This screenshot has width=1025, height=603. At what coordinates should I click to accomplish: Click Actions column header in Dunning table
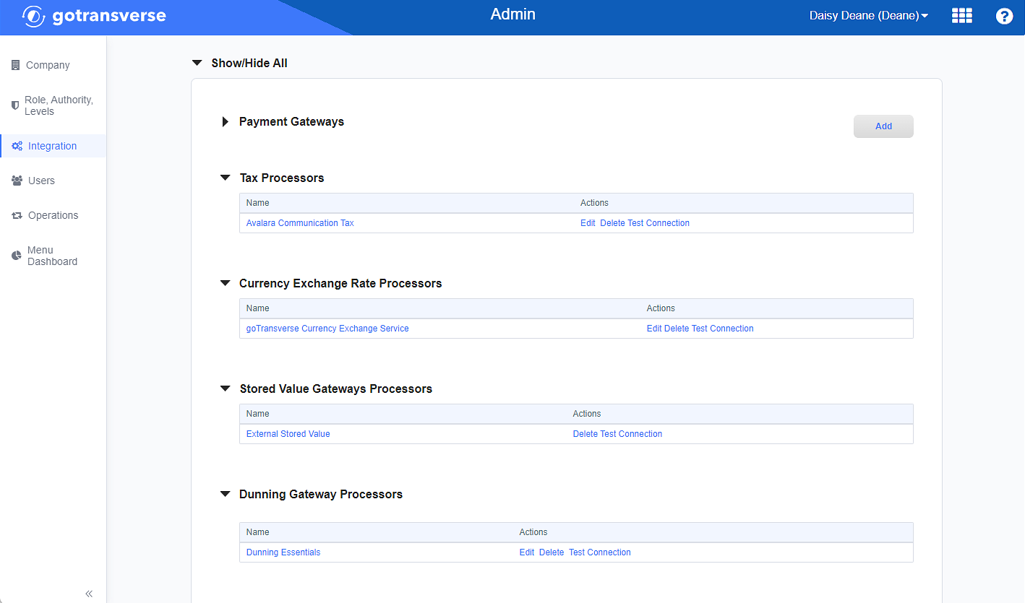tap(533, 532)
